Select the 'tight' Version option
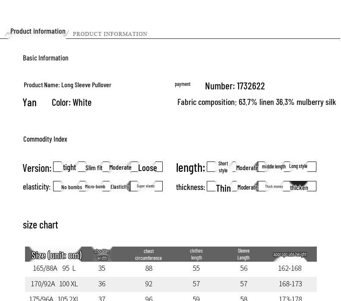This screenshot has width=341, height=301. pos(57,167)
